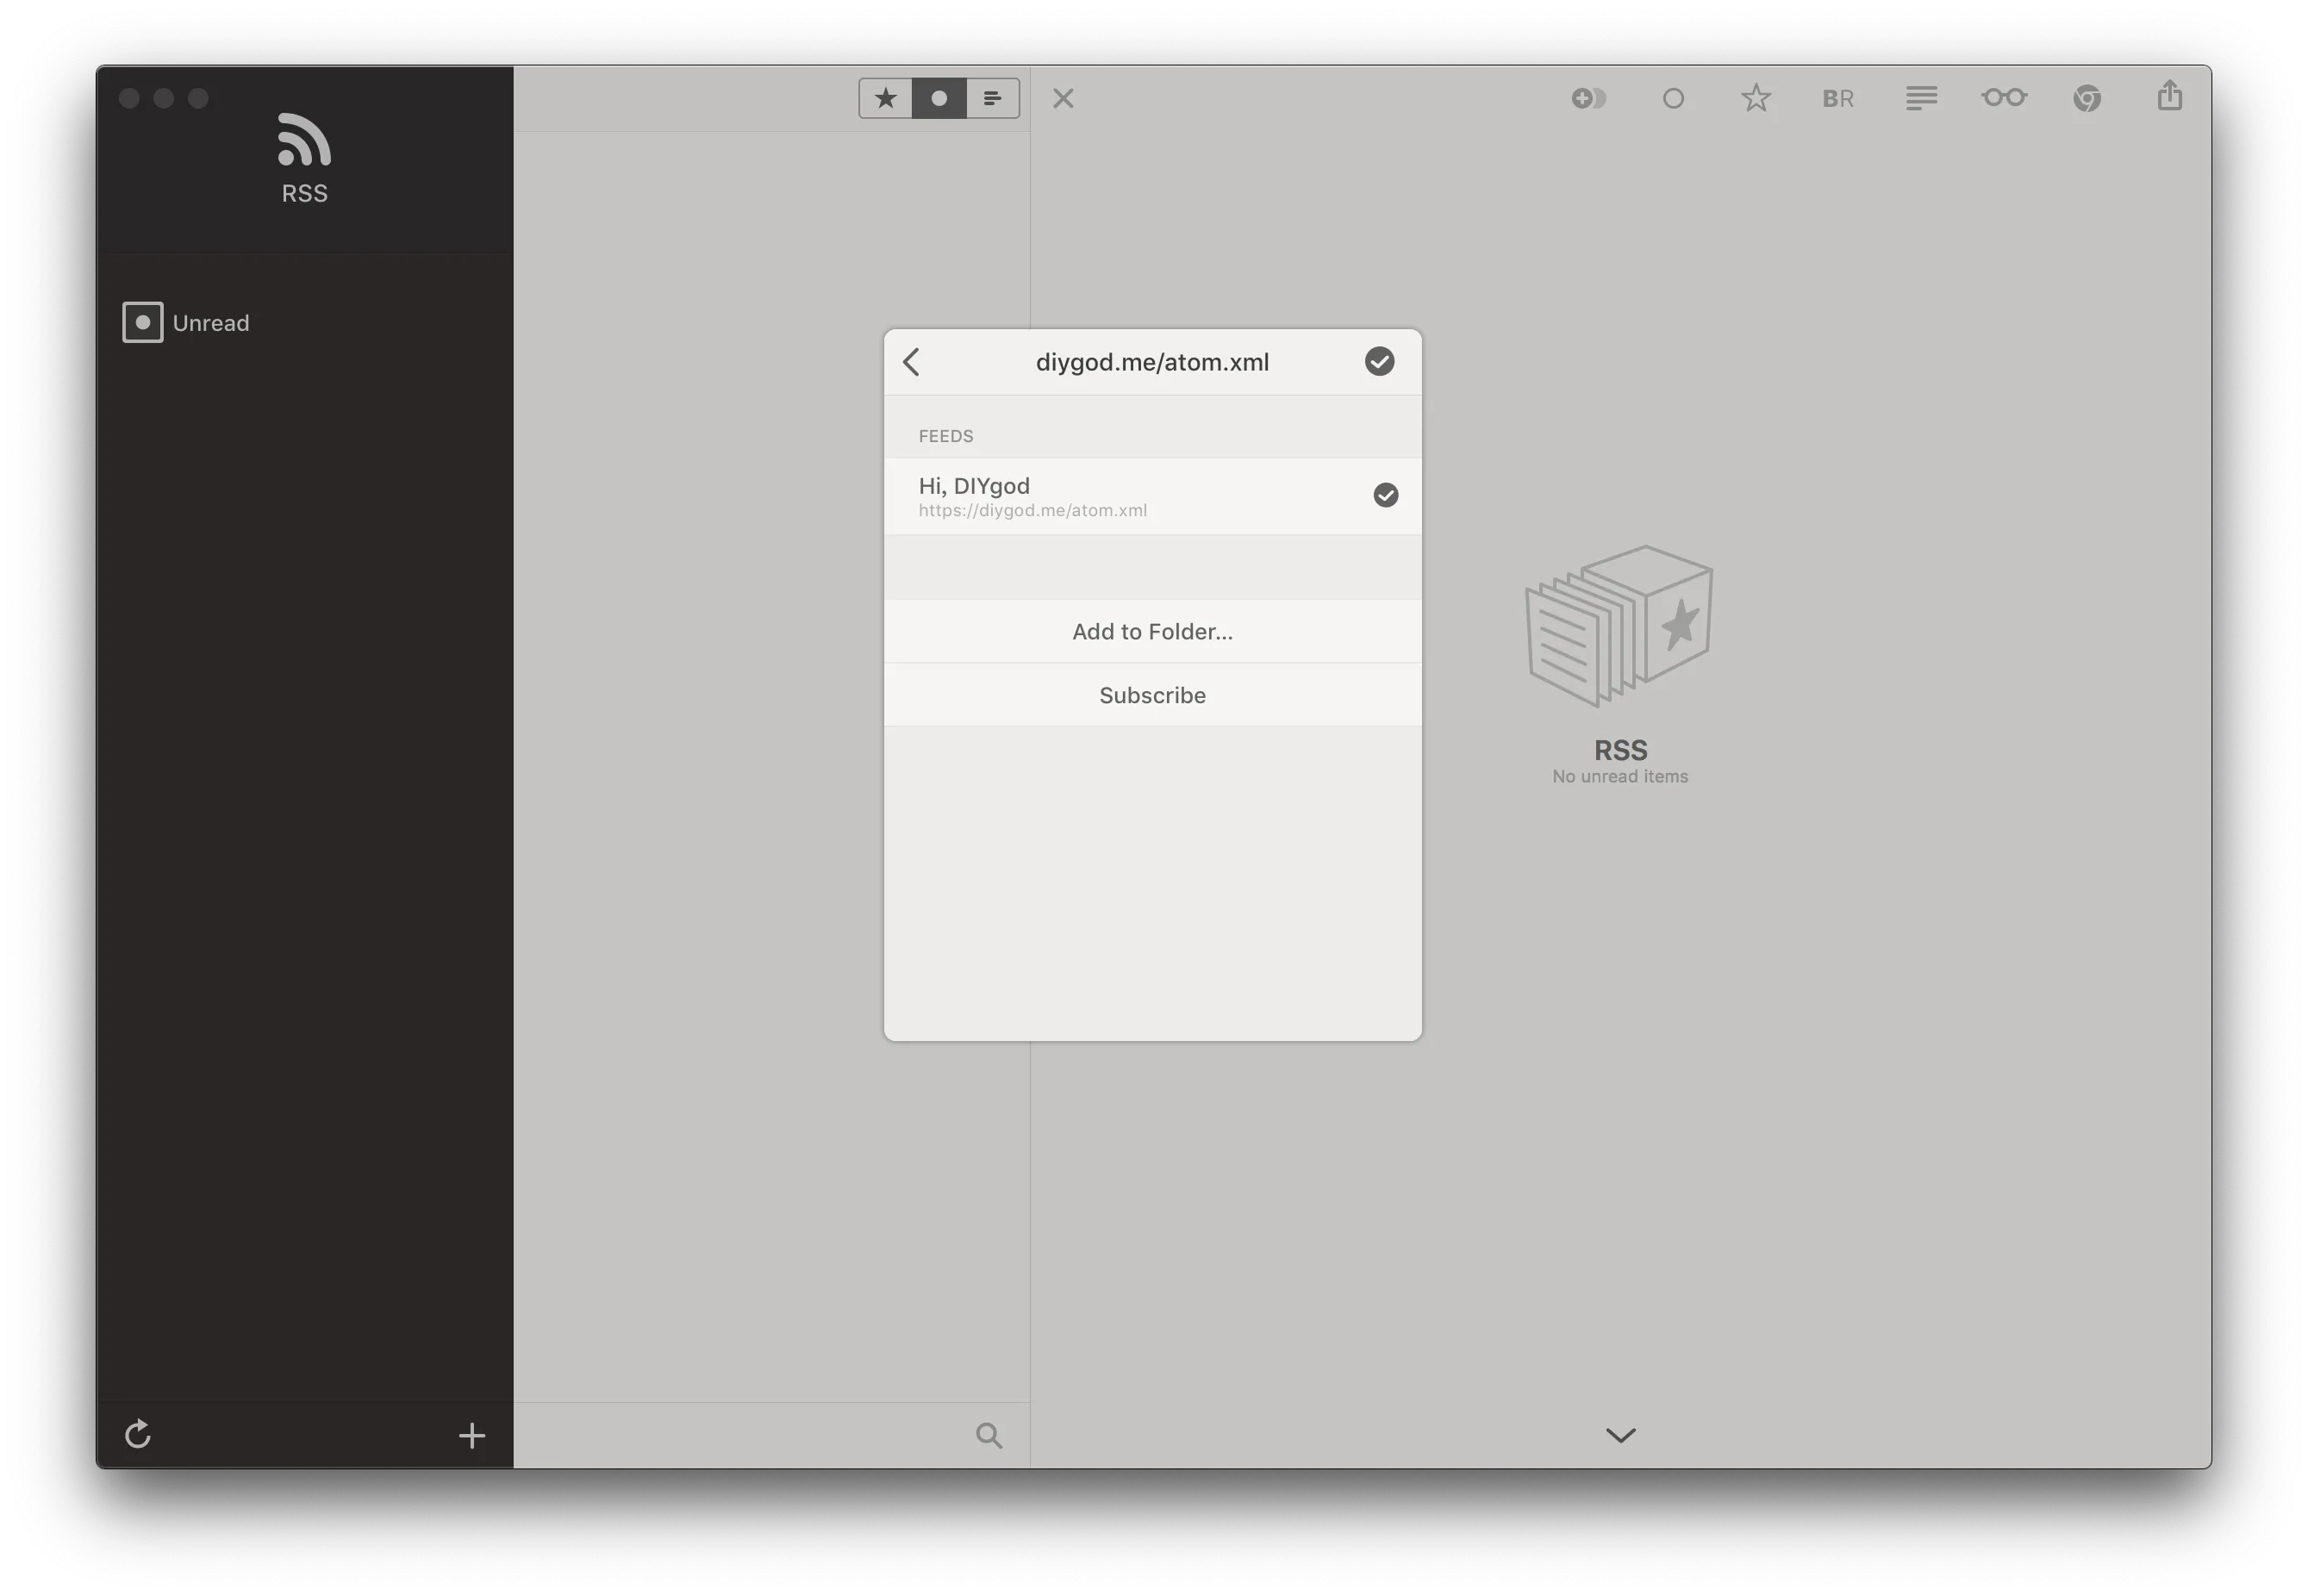The image size is (2308, 1596).
Task: Toggle the select-all checkmark beside diygod.me/atom.xml
Action: click(1379, 361)
